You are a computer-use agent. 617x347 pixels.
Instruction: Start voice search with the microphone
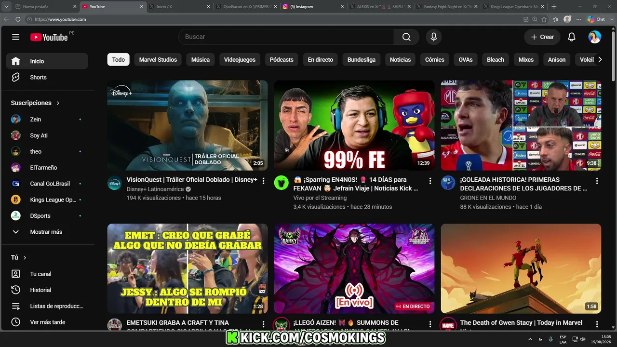pos(434,37)
